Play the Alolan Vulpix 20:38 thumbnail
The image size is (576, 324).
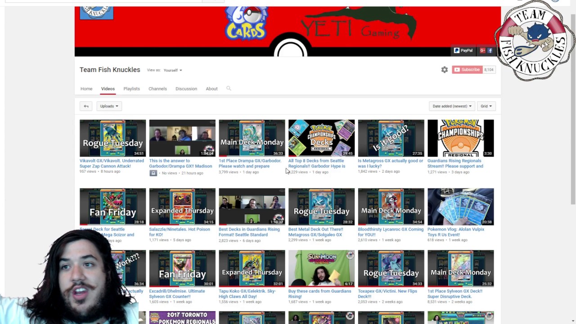(461, 207)
